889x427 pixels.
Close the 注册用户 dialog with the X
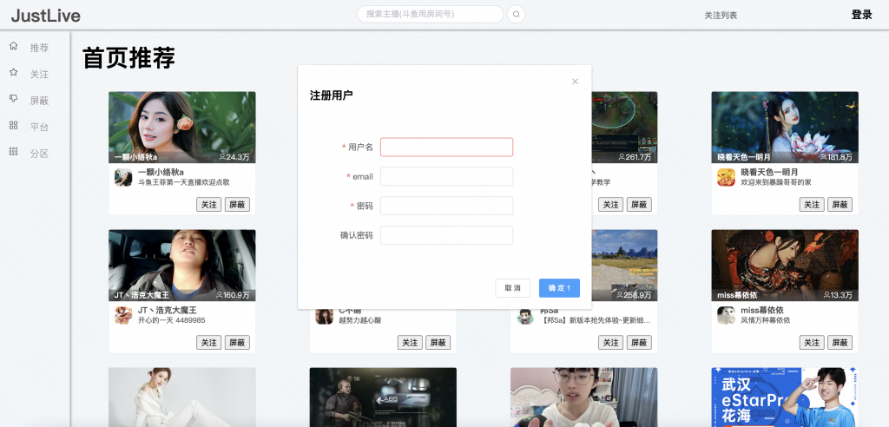tap(575, 81)
